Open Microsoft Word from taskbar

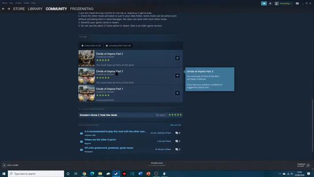click(140, 174)
